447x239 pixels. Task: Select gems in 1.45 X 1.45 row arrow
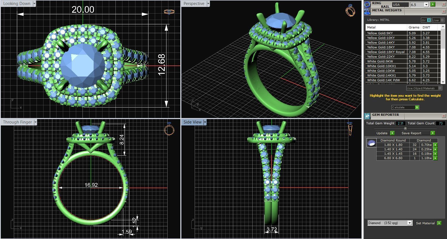(435, 154)
